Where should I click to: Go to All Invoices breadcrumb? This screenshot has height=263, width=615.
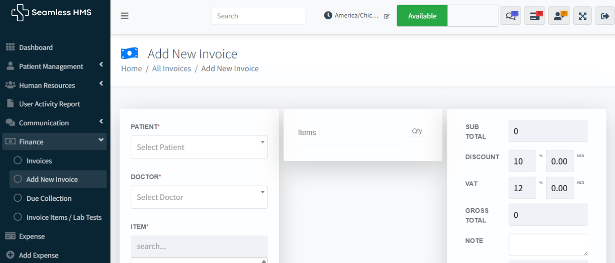pos(171,69)
